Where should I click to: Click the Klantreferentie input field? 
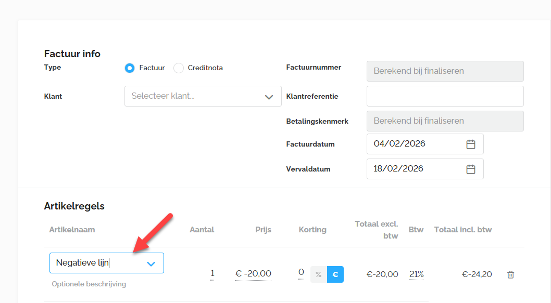click(x=445, y=96)
